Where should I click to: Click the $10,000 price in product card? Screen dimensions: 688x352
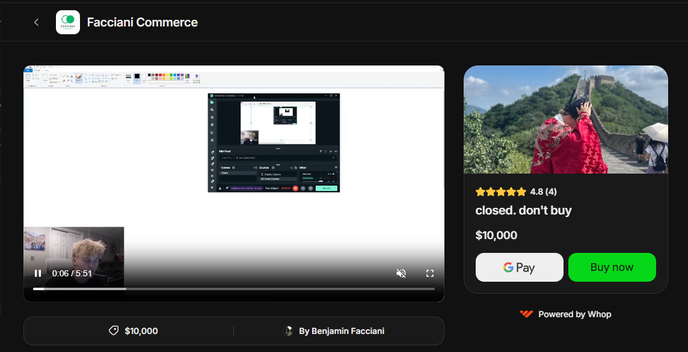(x=496, y=235)
